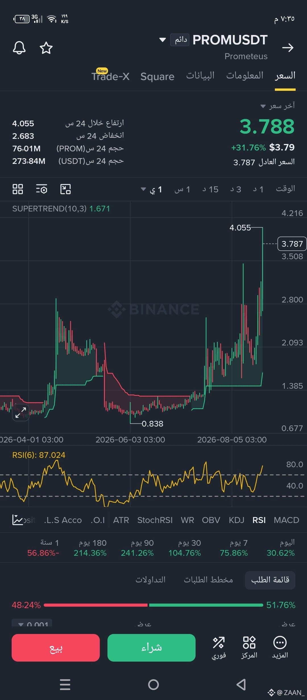Open the indicator chart icon list
The width and height of the screenshot is (307, 700).
[x=18, y=520]
